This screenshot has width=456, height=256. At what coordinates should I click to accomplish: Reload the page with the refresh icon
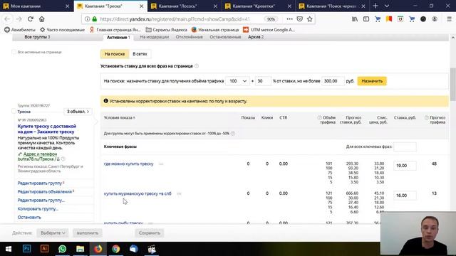click(30, 19)
